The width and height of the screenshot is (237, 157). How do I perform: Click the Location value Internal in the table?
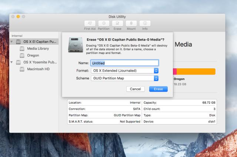[x=135, y=103]
